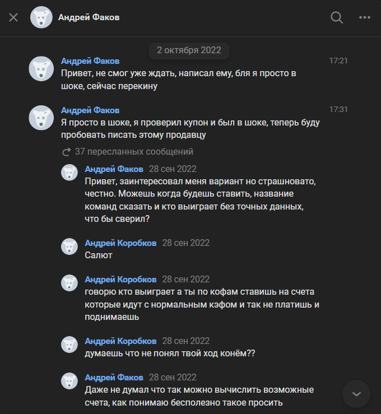Open Андрей Коробков name above Салют
The width and height of the screenshot is (381, 414).
[120, 243]
